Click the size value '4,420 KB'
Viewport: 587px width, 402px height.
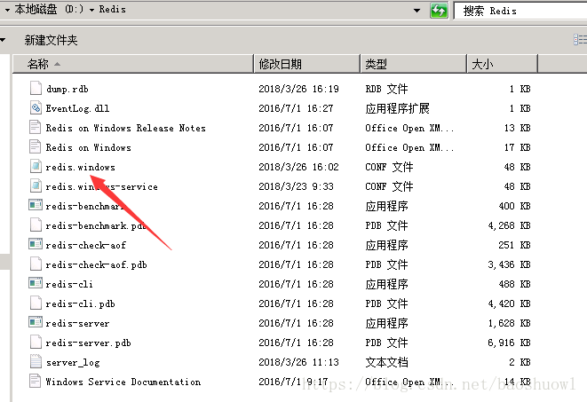click(x=509, y=303)
